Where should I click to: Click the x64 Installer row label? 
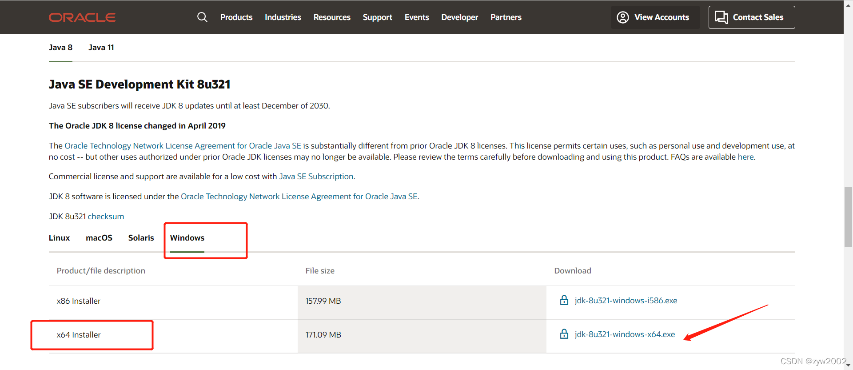[x=79, y=335]
